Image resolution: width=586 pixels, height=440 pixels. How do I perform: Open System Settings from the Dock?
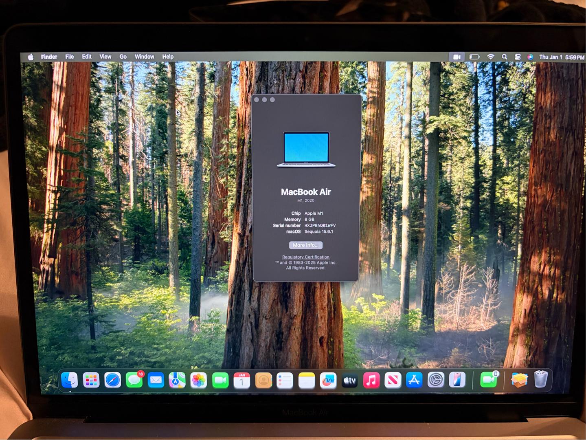pyautogui.click(x=436, y=380)
